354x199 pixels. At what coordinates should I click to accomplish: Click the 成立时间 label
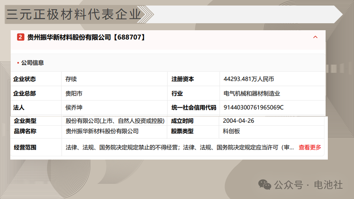[x=182, y=121]
